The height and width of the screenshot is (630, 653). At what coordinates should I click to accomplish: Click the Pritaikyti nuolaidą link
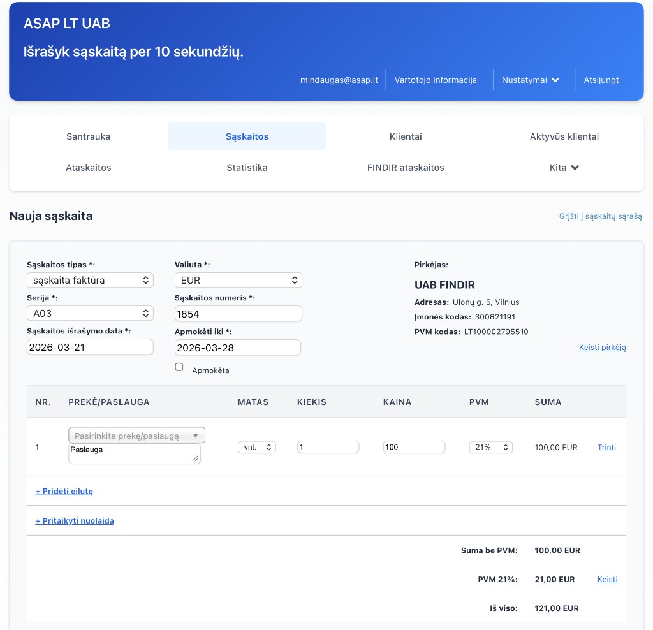75,521
